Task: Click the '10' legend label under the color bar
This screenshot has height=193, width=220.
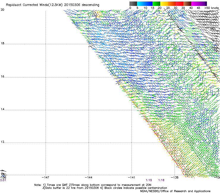Action: point(145,8)
